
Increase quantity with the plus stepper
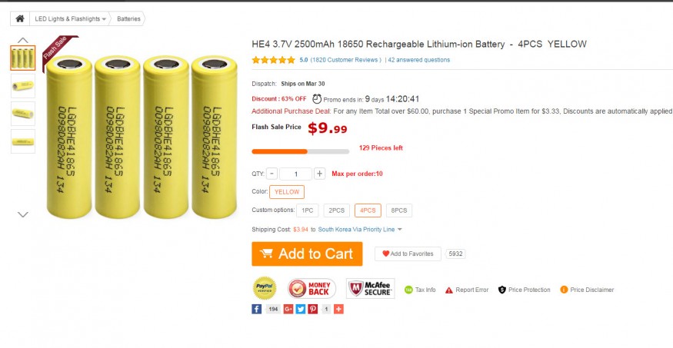(319, 174)
